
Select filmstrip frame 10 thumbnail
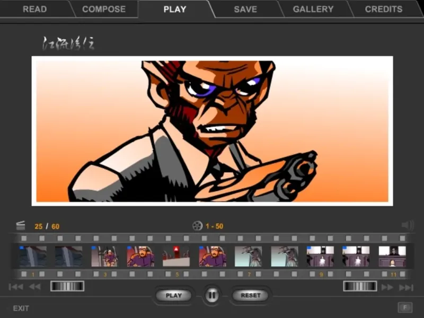(x=356, y=257)
